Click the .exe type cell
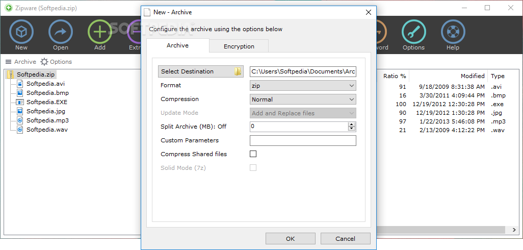The height and width of the screenshot is (250, 523). click(x=496, y=104)
